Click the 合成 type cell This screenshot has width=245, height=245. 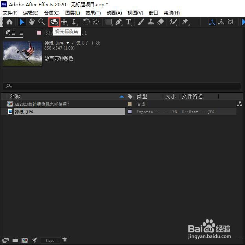click(141, 104)
